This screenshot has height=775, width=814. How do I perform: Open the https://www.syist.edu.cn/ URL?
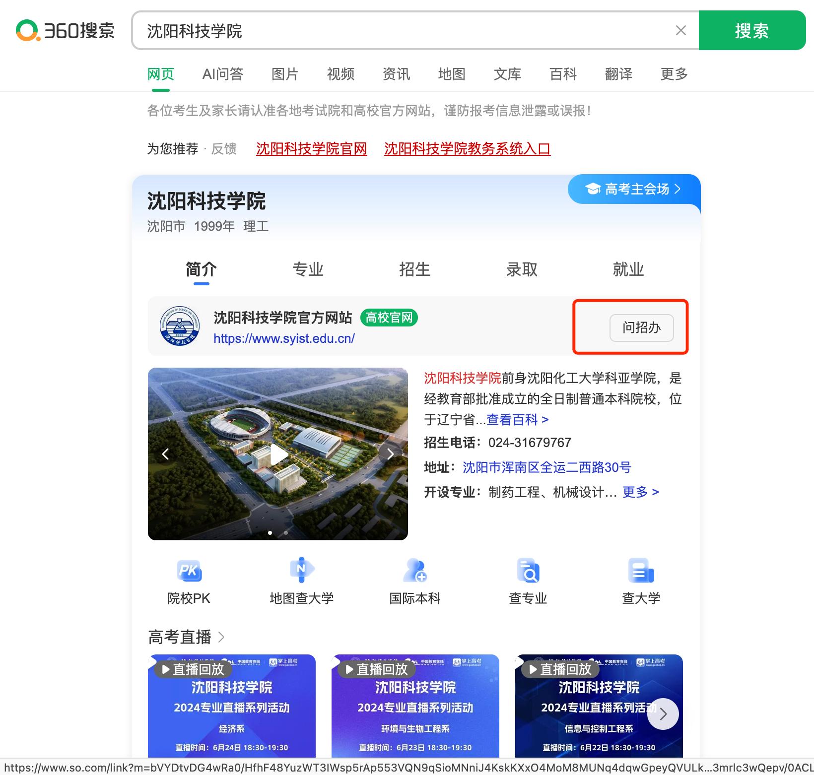[284, 339]
